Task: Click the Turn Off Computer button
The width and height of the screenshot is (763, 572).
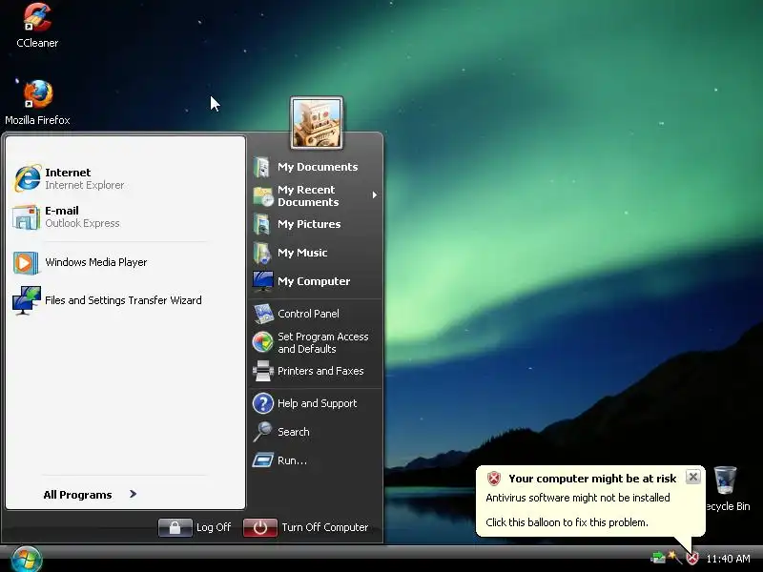Action: pyautogui.click(x=306, y=527)
